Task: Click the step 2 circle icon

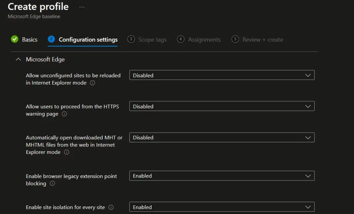Action: (x=51, y=39)
